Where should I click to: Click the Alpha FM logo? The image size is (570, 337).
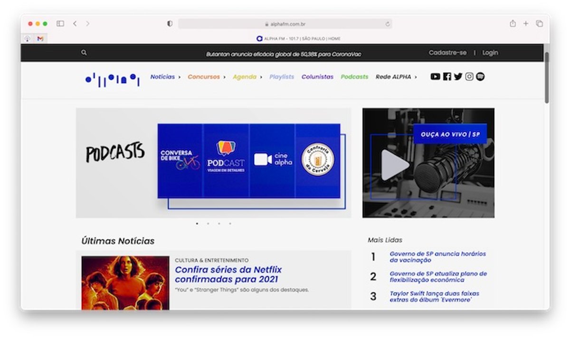tap(113, 79)
